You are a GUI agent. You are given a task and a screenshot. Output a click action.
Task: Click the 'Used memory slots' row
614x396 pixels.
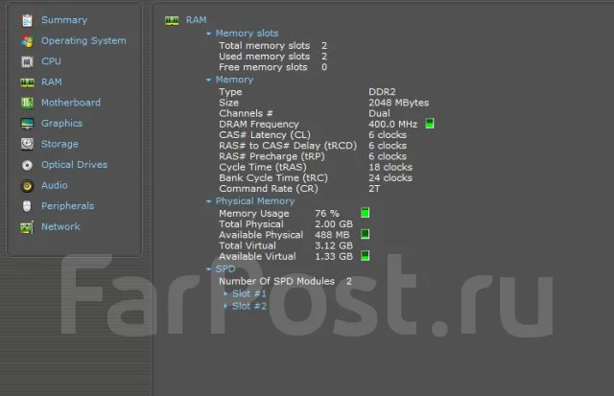pos(272,57)
